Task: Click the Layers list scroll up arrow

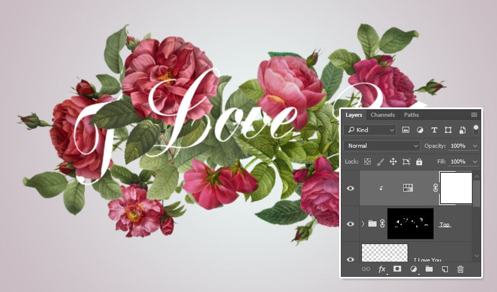Action: [477, 176]
